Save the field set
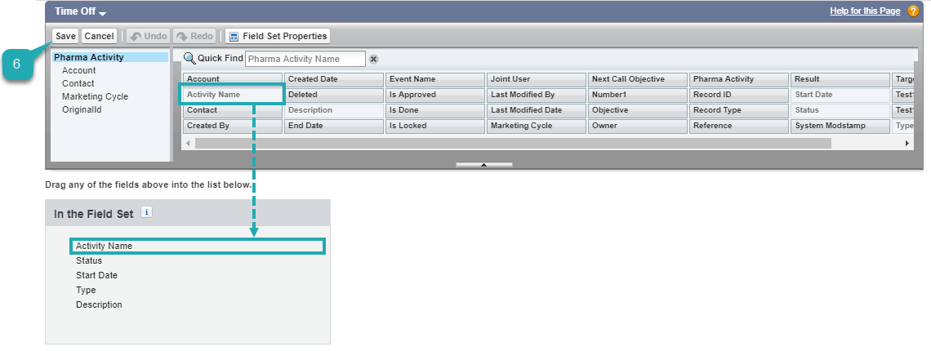931x351 pixels. pos(66,36)
